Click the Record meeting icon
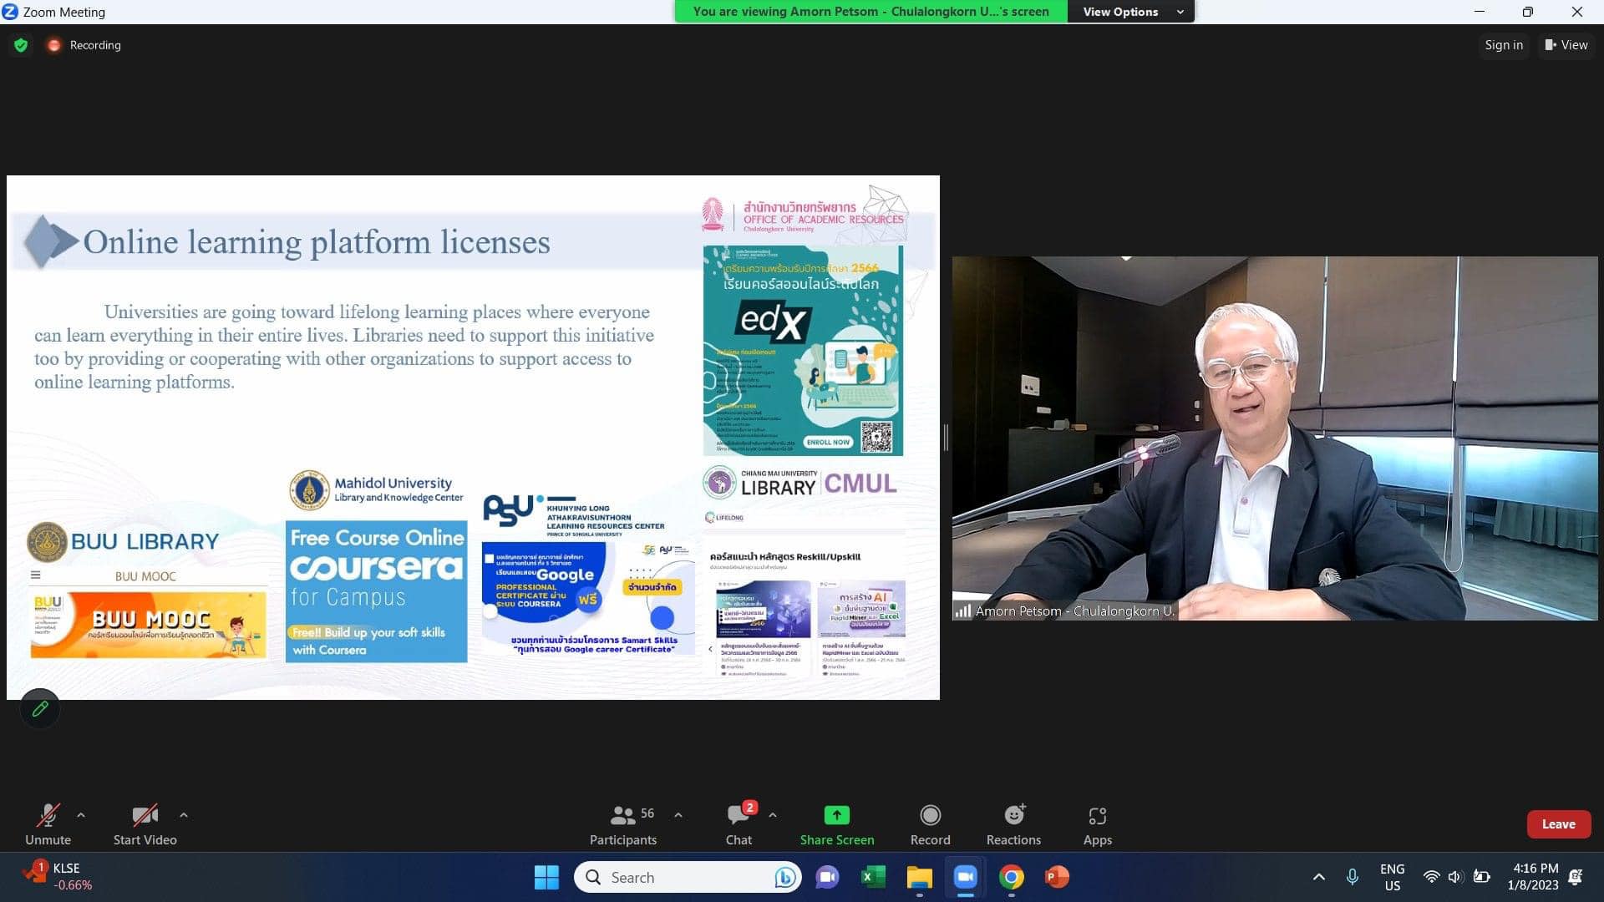This screenshot has width=1604, height=902. [x=930, y=815]
